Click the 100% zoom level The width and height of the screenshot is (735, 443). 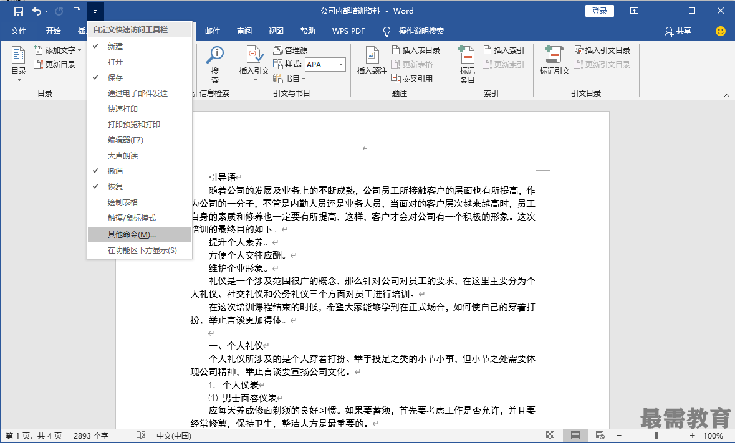pyautogui.click(x=713, y=436)
